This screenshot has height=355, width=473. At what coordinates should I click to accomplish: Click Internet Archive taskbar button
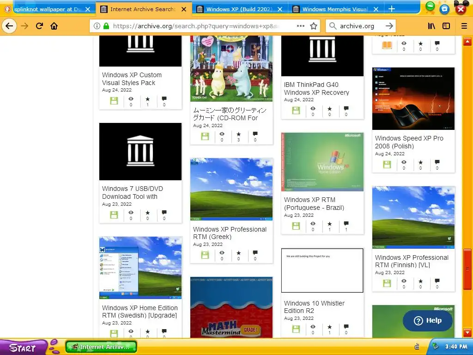point(101,347)
